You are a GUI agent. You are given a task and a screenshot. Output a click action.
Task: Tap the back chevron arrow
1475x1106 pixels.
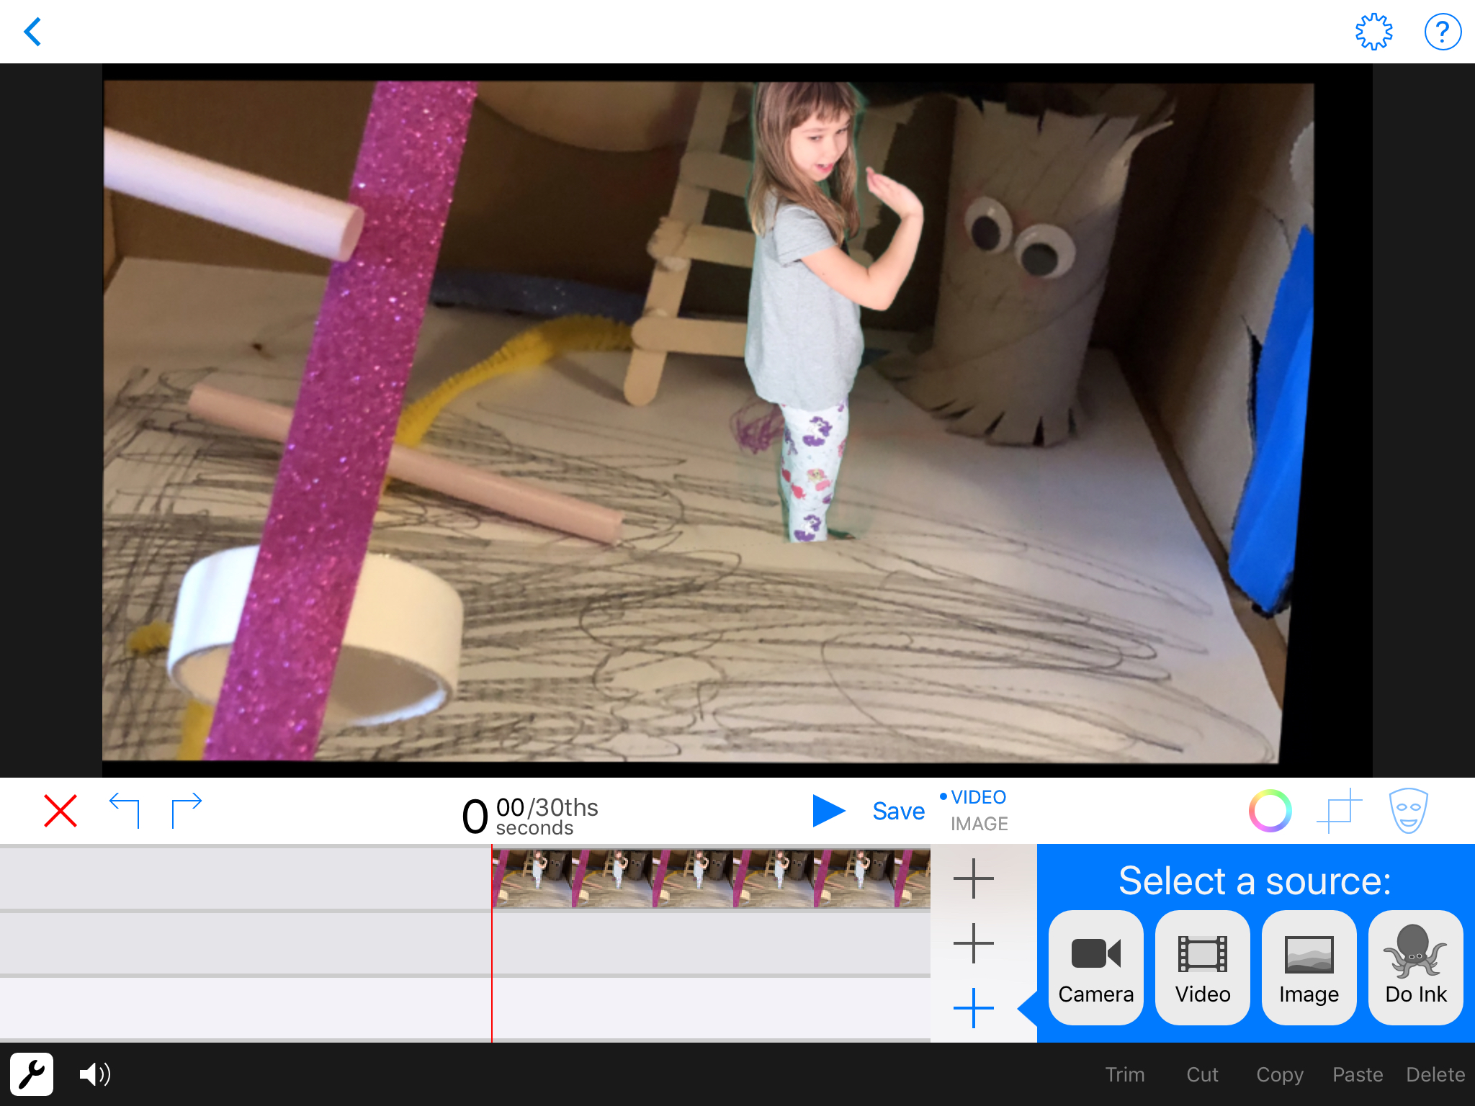33,32
